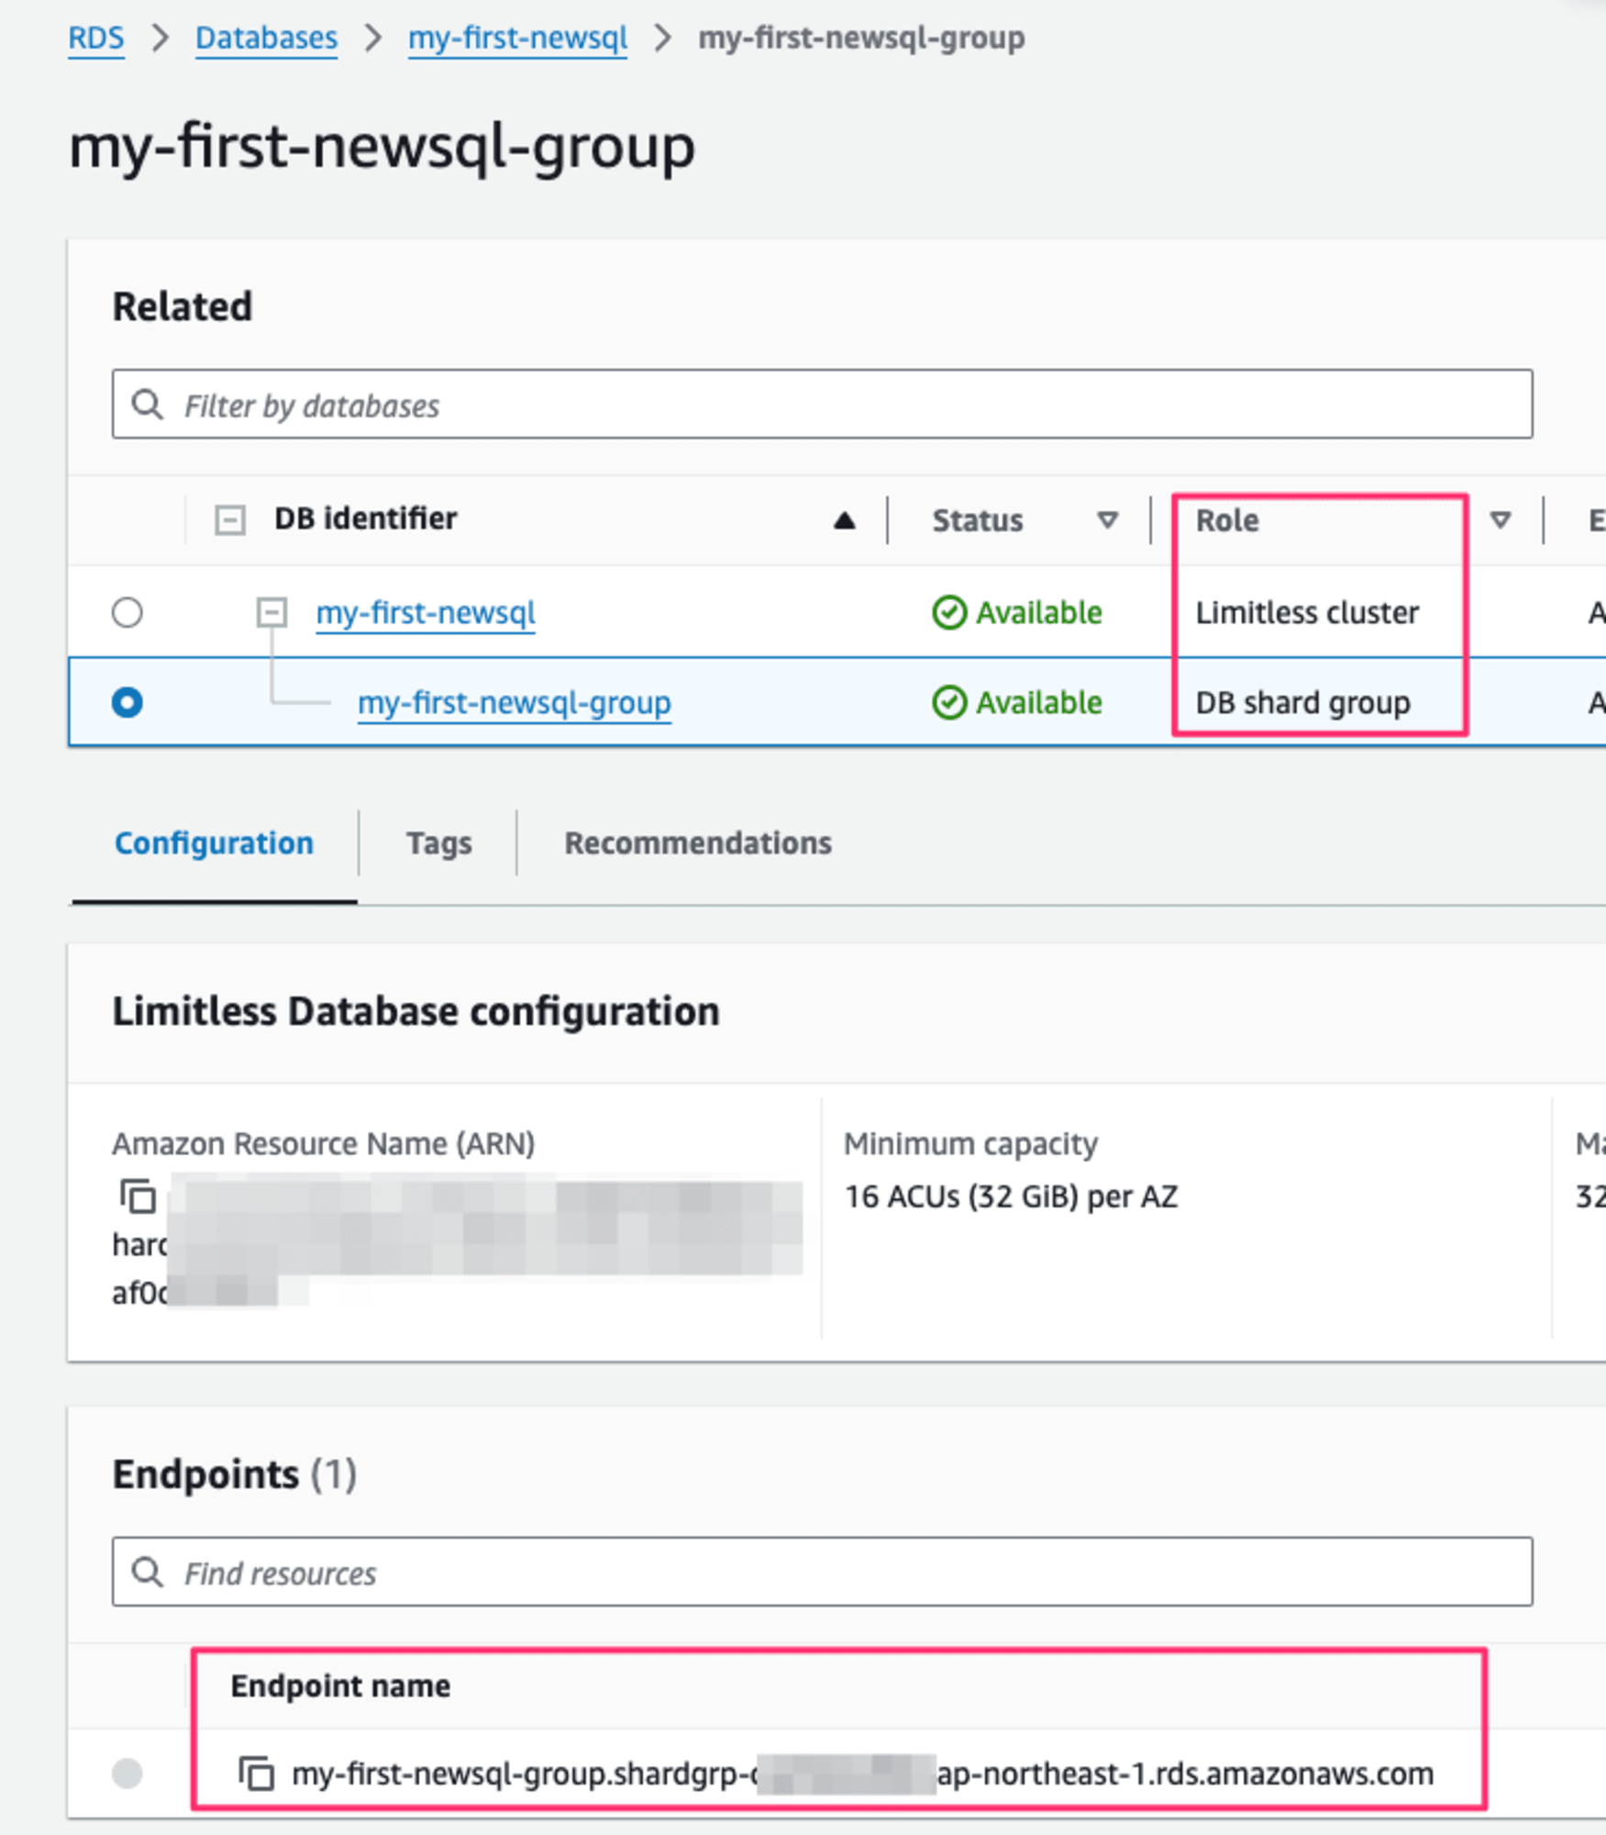Viewport: 1606px width, 1835px height.
Task: Collapse the my-first-newsql tree row
Action: 271,612
